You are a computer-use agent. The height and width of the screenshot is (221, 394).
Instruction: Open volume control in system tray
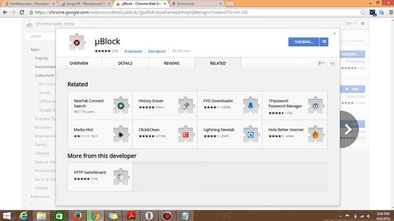pos(368,216)
